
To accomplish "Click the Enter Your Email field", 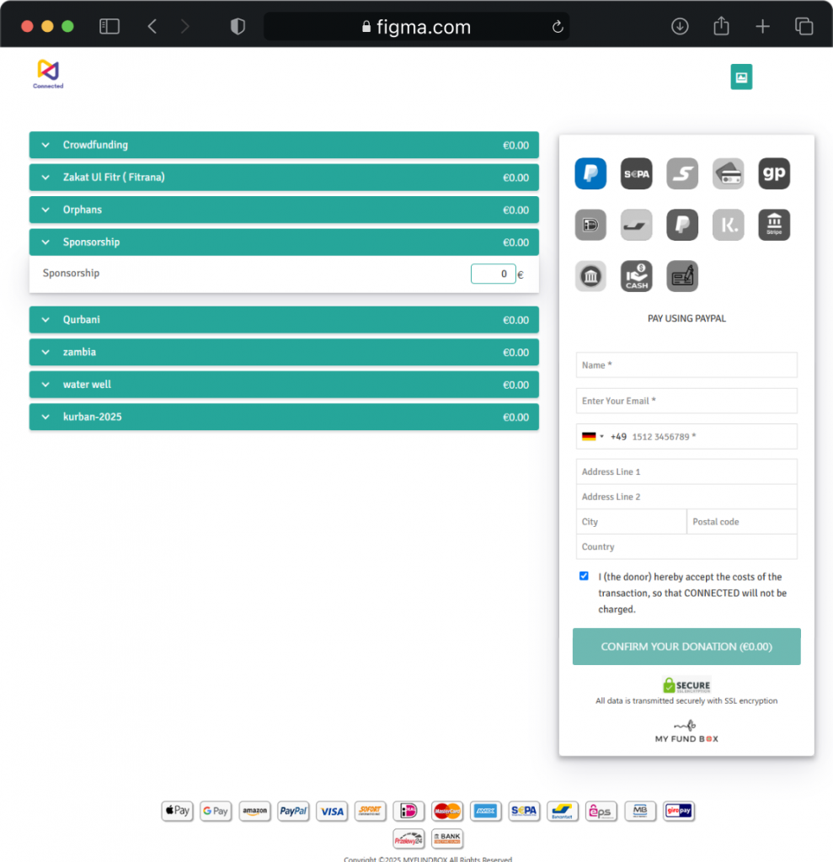I will [x=686, y=401].
